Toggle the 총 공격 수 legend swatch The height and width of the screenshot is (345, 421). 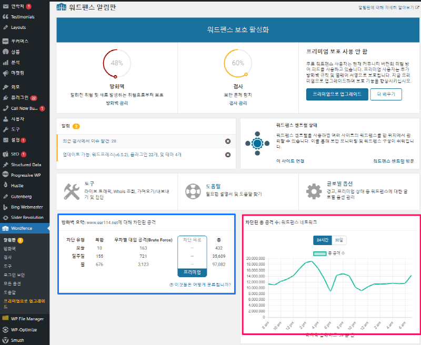(x=319, y=253)
